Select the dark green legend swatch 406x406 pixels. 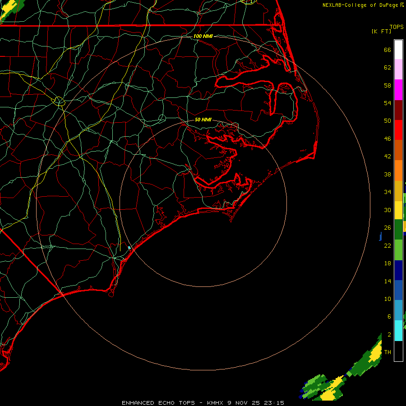point(398,230)
